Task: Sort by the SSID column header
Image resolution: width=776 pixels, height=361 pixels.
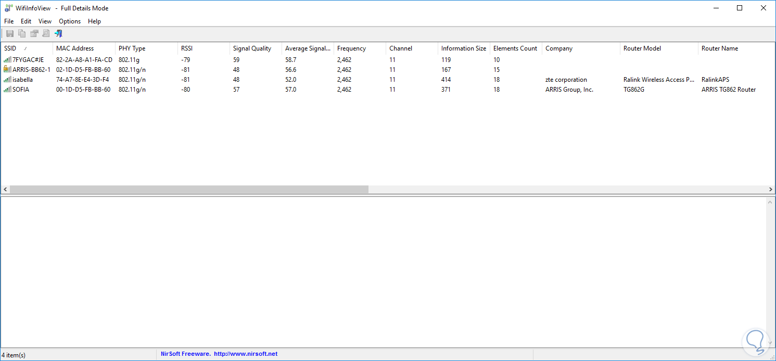Action: point(27,48)
